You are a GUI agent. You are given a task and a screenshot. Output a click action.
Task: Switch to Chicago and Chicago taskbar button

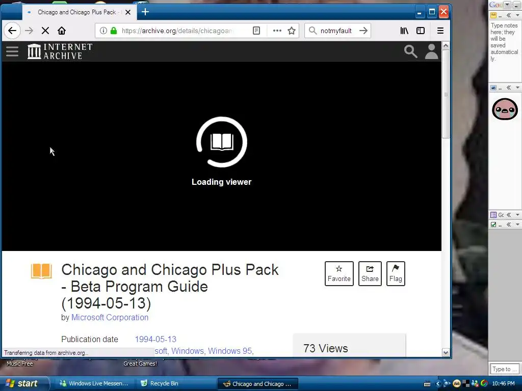(257, 384)
